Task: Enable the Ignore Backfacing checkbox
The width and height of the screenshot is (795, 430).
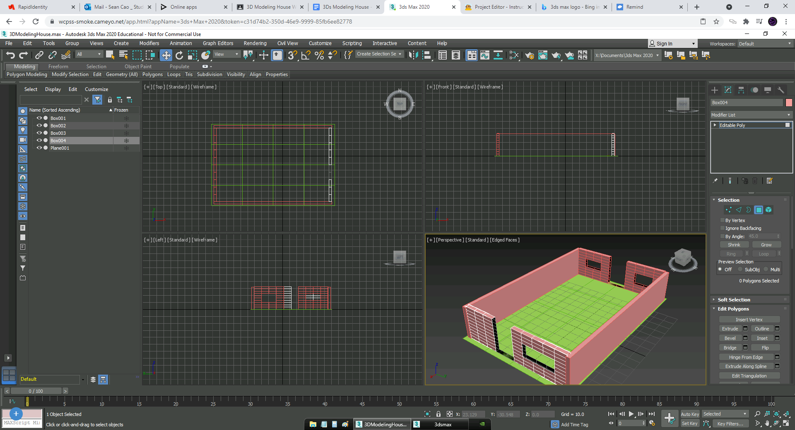Action: 722,228
